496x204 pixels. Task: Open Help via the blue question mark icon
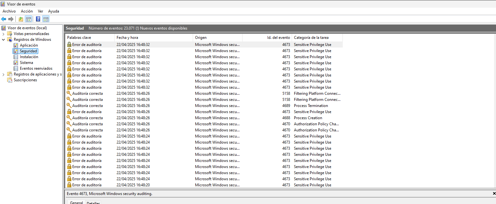click(38, 19)
